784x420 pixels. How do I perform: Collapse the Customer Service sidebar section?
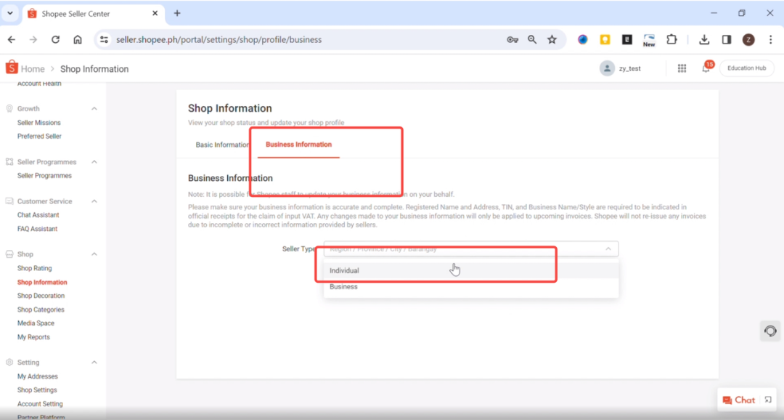coord(94,201)
